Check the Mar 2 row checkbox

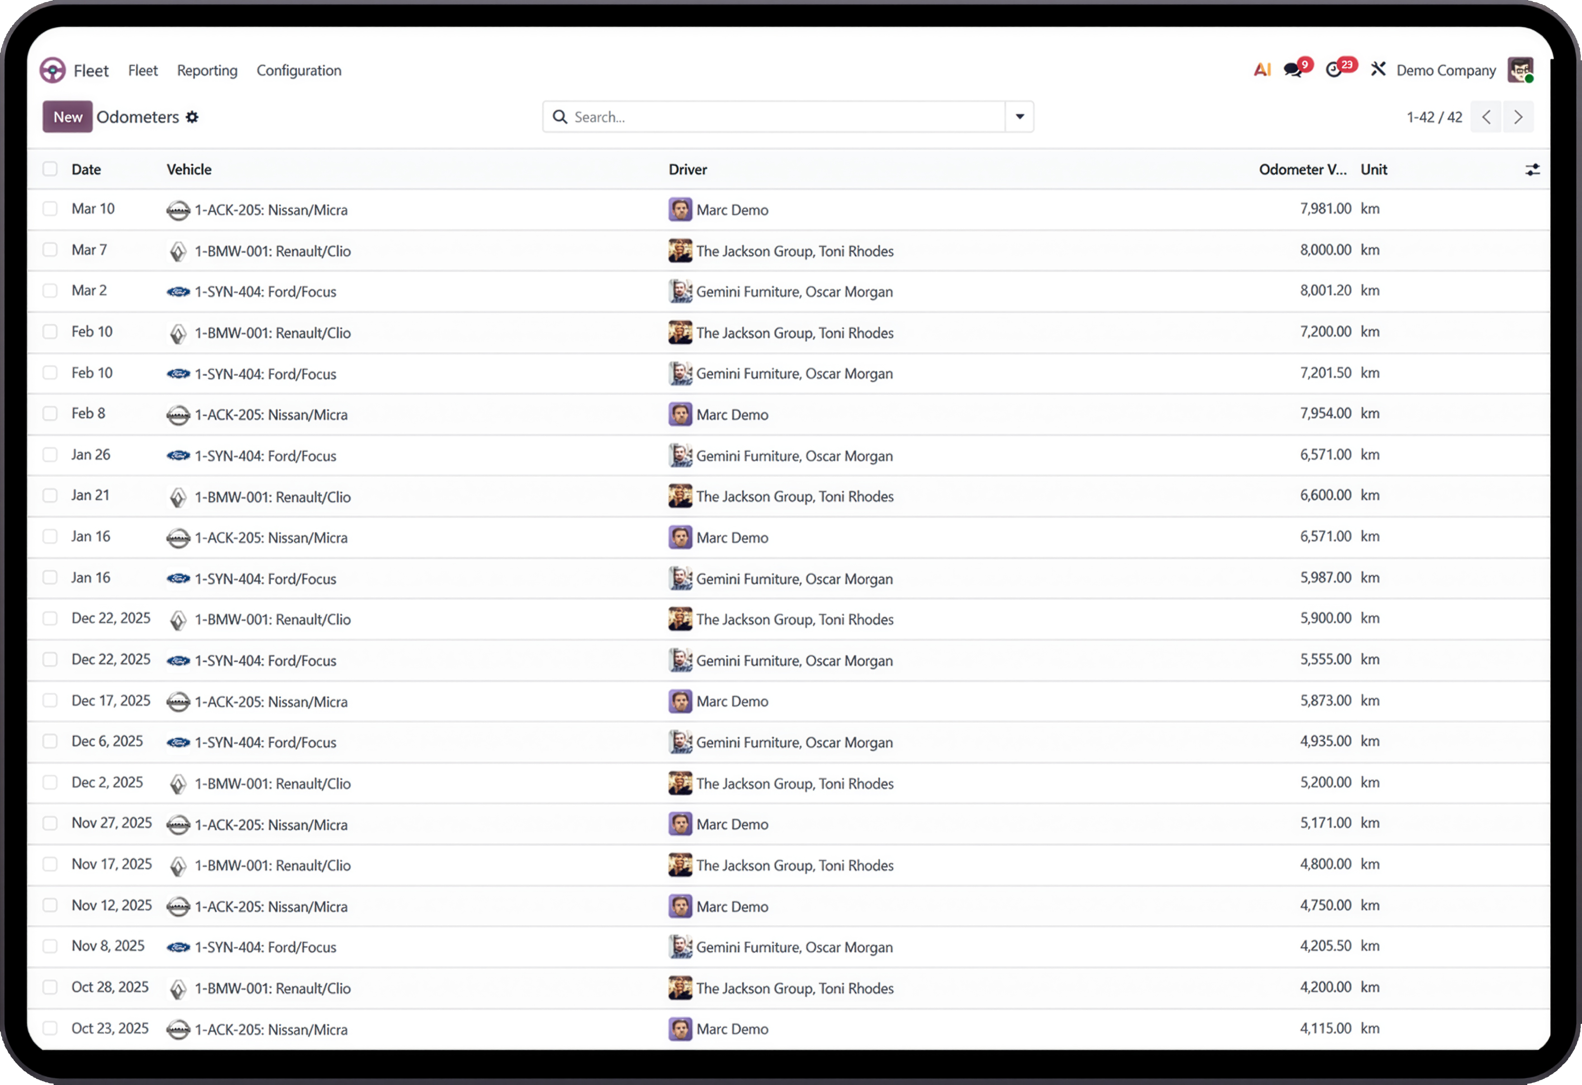[50, 291]
